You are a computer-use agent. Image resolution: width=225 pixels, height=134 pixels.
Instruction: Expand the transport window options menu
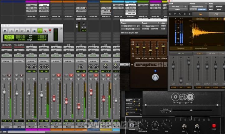61,29
